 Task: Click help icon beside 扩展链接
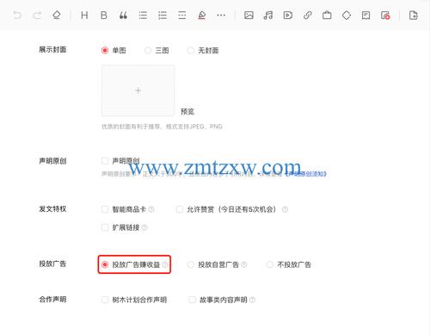pos(144,227)
